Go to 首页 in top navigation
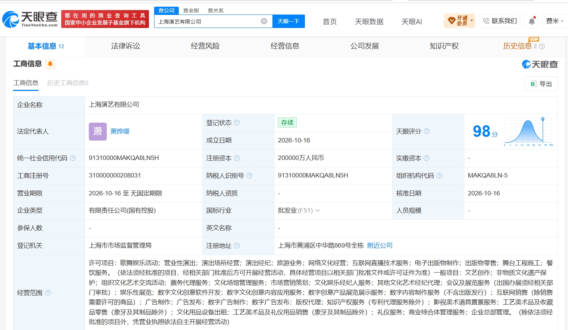This screenshot has height=330, width=568. (x=330, y=22)
